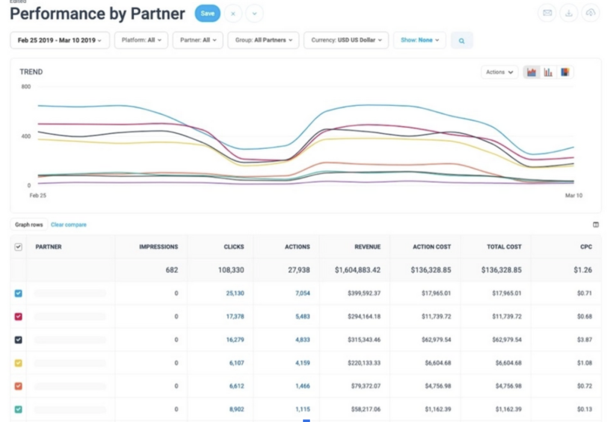Click the total revenue value $1,604,883.42
The width and height of the screenshot is (616, 422).
[x=357, y=270]
